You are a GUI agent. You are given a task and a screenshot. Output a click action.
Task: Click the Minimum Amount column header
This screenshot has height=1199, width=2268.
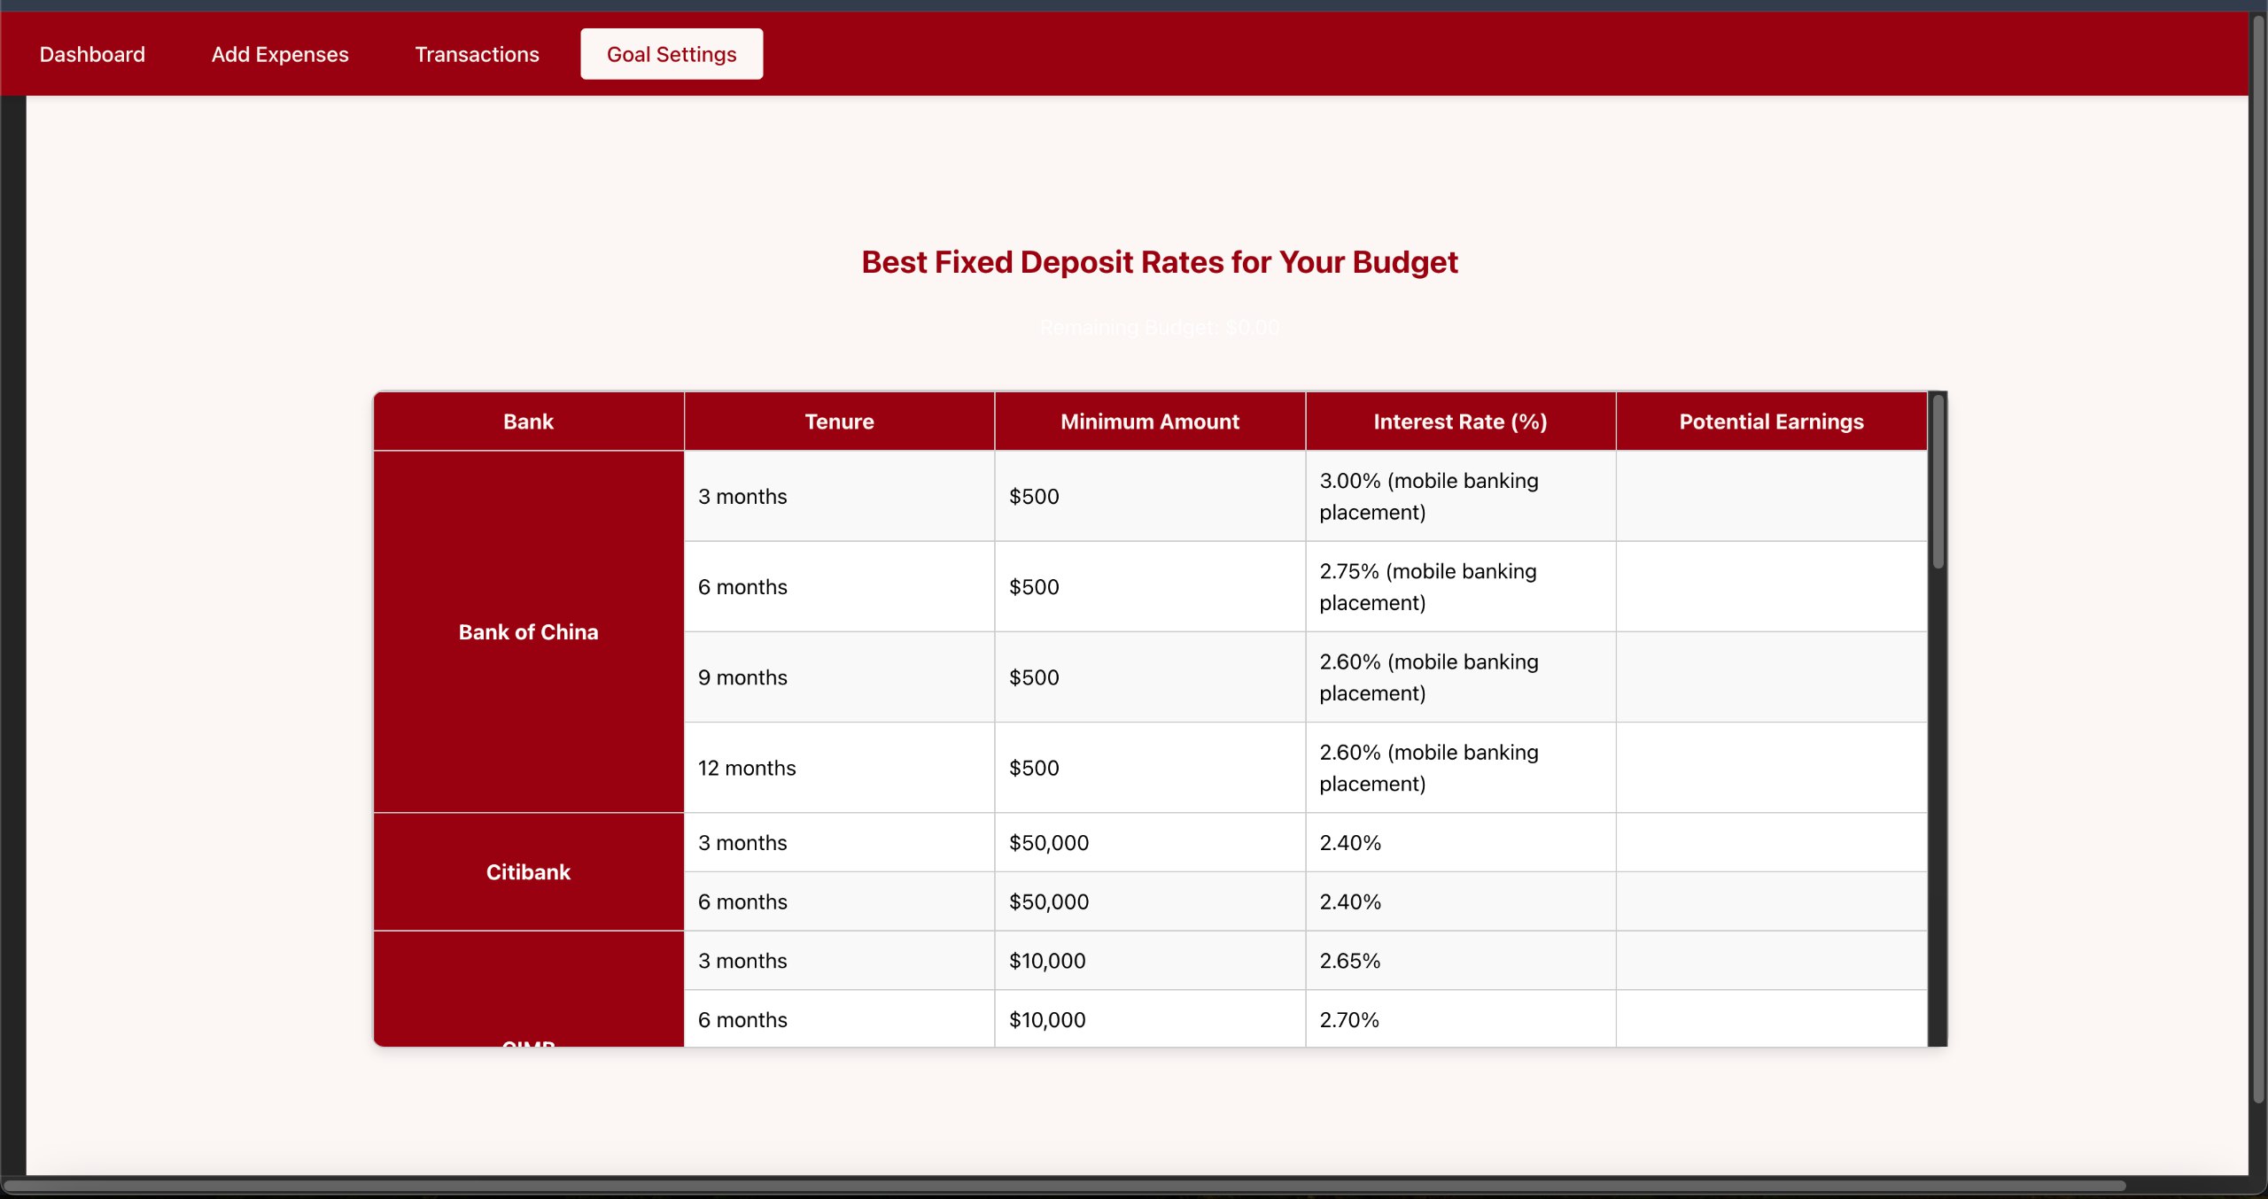pos(1149,422)
